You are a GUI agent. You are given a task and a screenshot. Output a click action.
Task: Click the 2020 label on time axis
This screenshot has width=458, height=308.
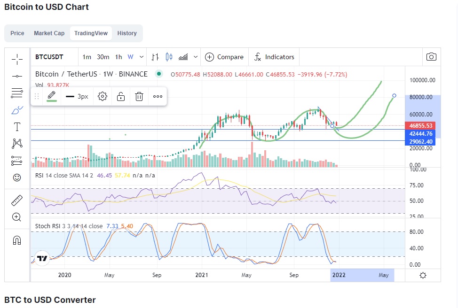coord(64,275)
